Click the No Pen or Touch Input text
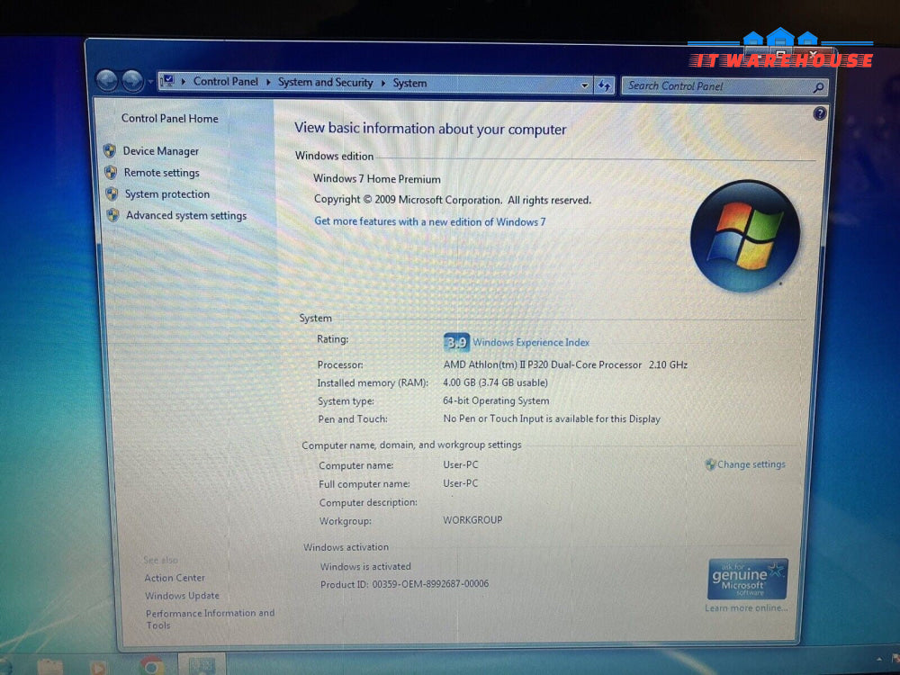Screen dimensions: 900x675 click(x=552, y=419)
